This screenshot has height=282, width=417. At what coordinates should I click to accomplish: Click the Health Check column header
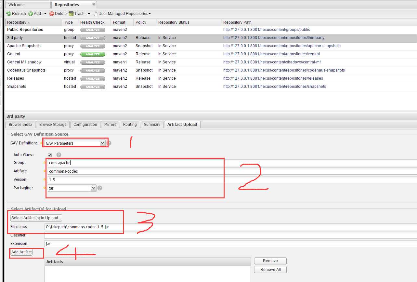94,22
